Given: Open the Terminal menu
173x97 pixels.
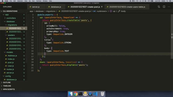Looking at the screenshot, I should pyautogui.click(x=39, y=1).
